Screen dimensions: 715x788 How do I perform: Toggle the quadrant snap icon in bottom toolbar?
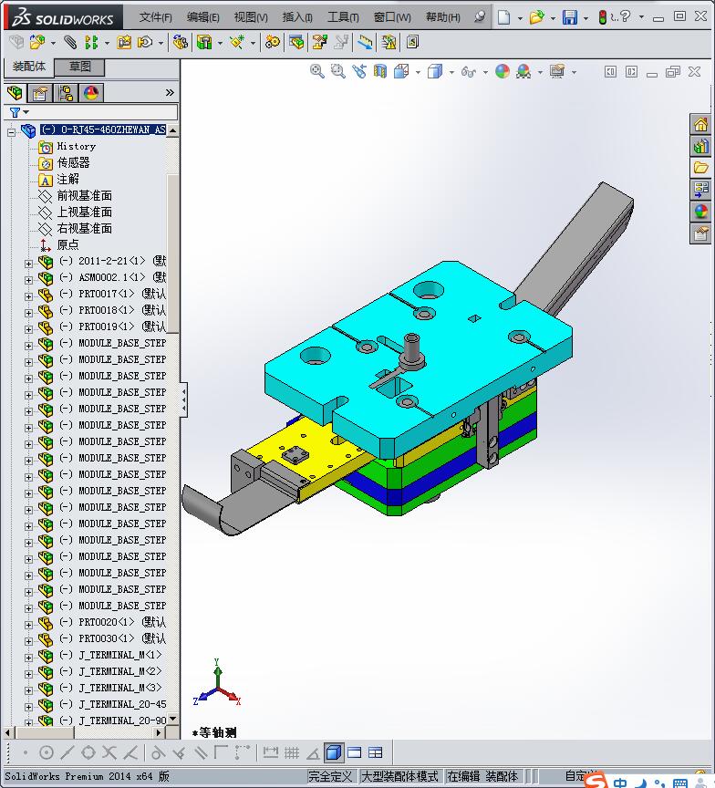pyautogui.click(x=88, y=752)
